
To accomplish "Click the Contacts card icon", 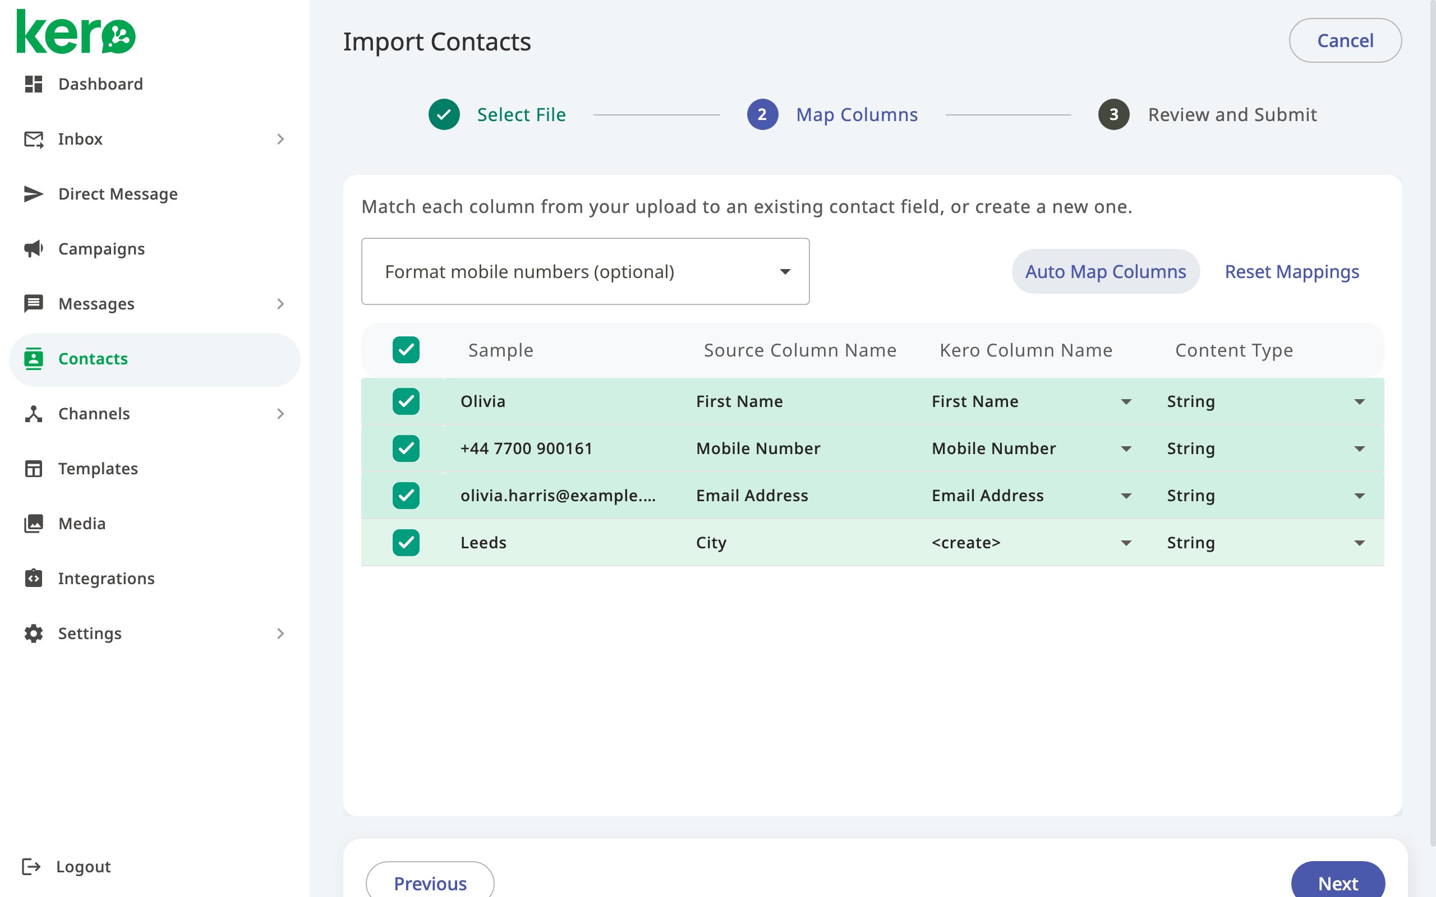I will pos(33,359).
